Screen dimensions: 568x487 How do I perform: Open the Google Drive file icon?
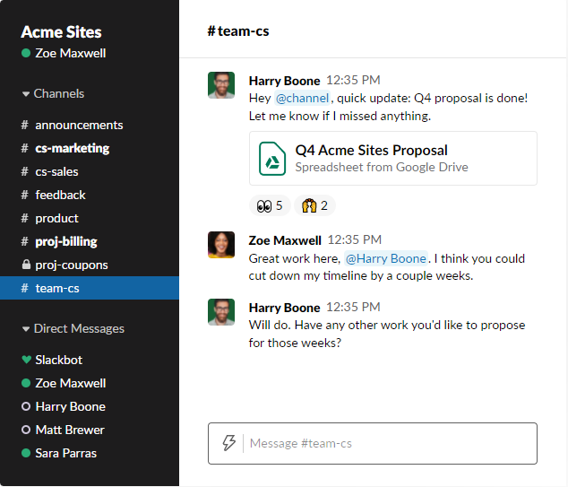coord(272,159)
